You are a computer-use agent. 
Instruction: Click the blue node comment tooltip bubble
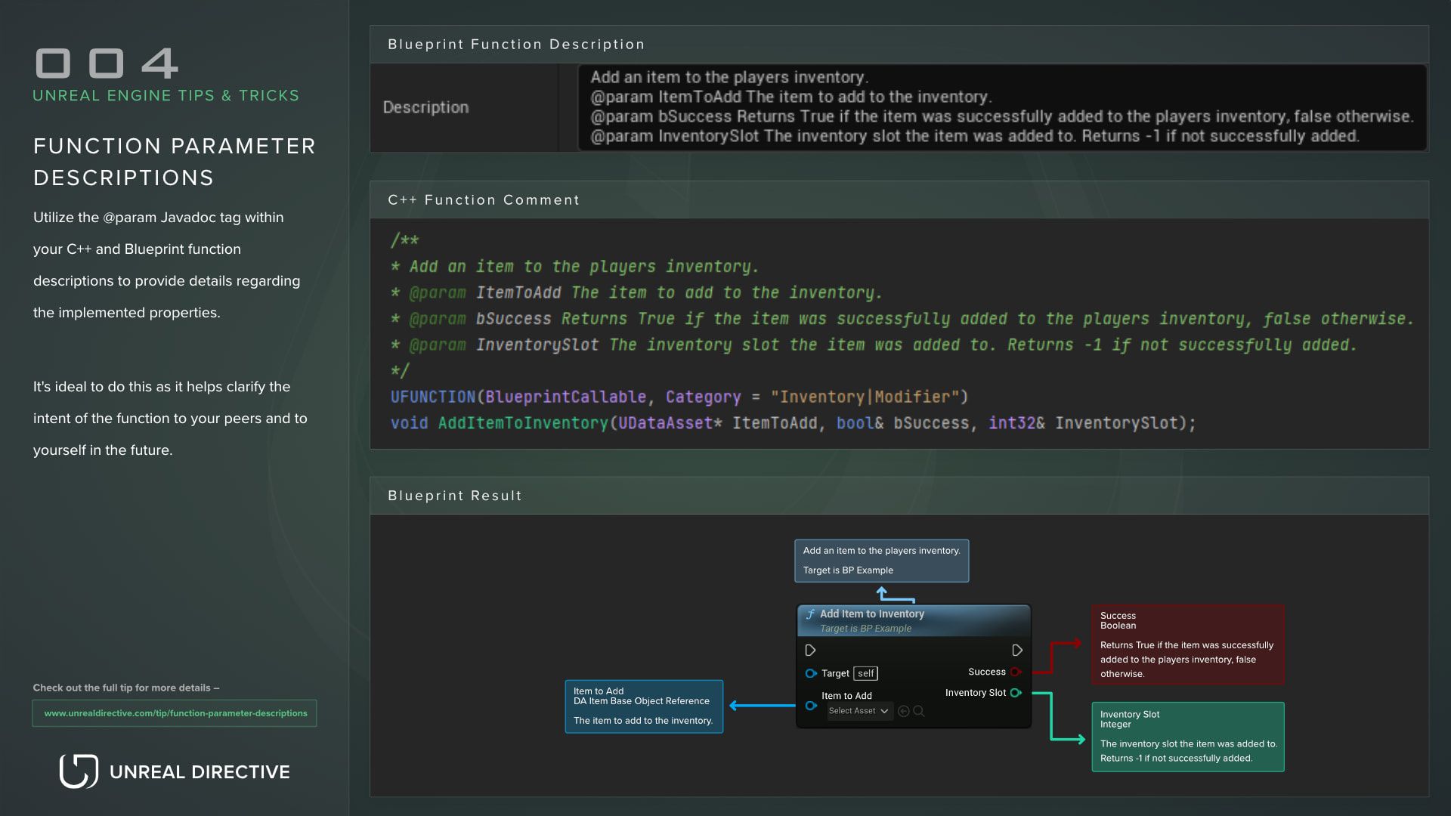(880, 560)
